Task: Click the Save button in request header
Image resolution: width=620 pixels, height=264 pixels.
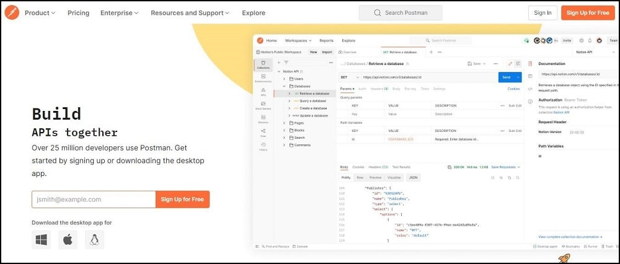Action: (x=474, y=64)
